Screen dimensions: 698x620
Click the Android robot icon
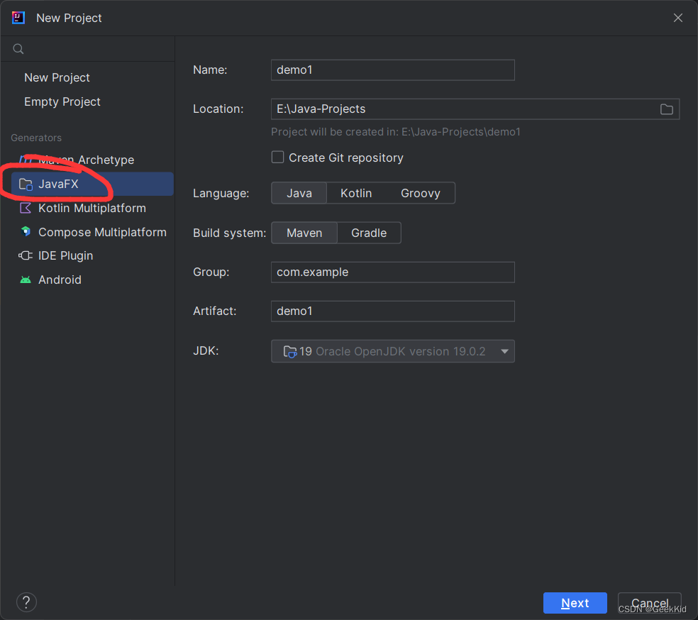pyautogui.click(x=26, y=279)
